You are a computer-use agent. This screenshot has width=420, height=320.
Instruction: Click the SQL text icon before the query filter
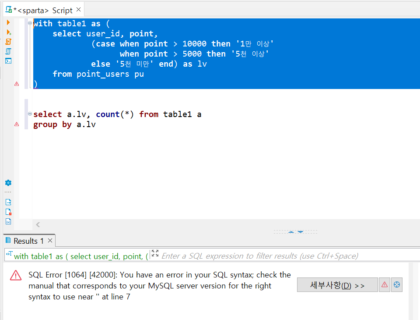[9, 254]
